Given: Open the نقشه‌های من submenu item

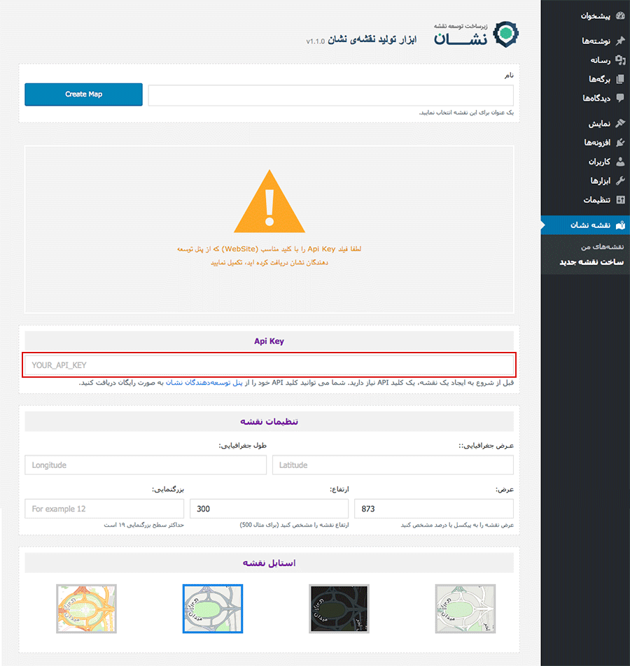Looking at the screenshot, I should [603, 247].
